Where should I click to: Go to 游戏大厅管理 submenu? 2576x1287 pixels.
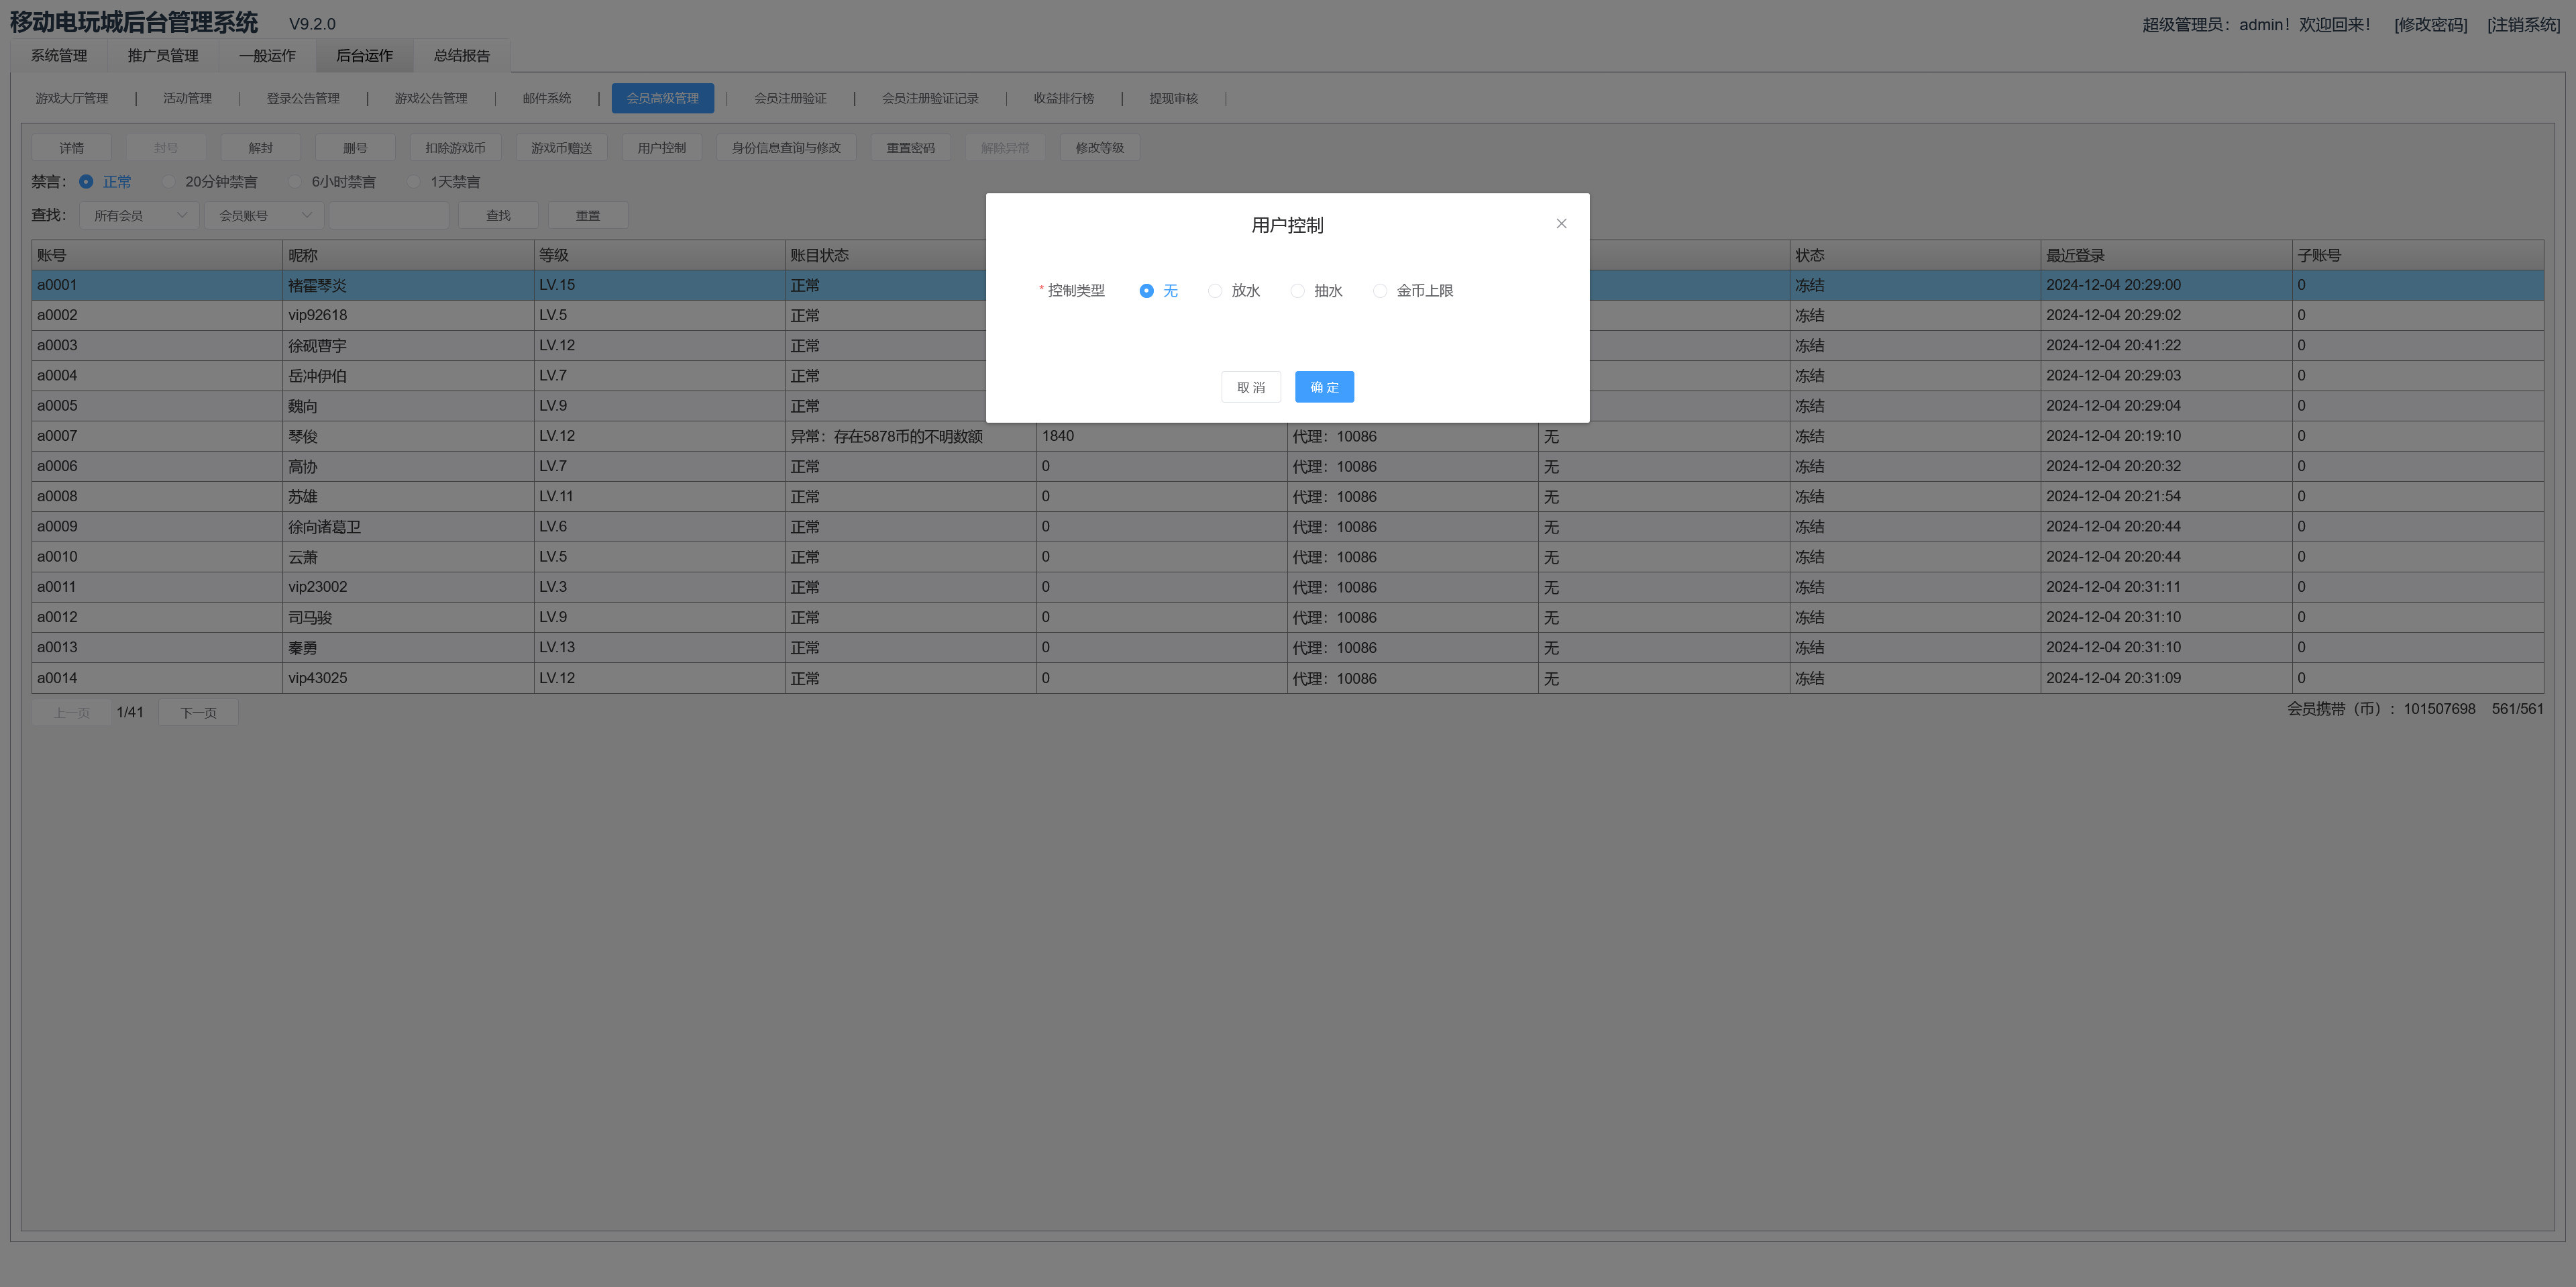(x=71, y=98)
